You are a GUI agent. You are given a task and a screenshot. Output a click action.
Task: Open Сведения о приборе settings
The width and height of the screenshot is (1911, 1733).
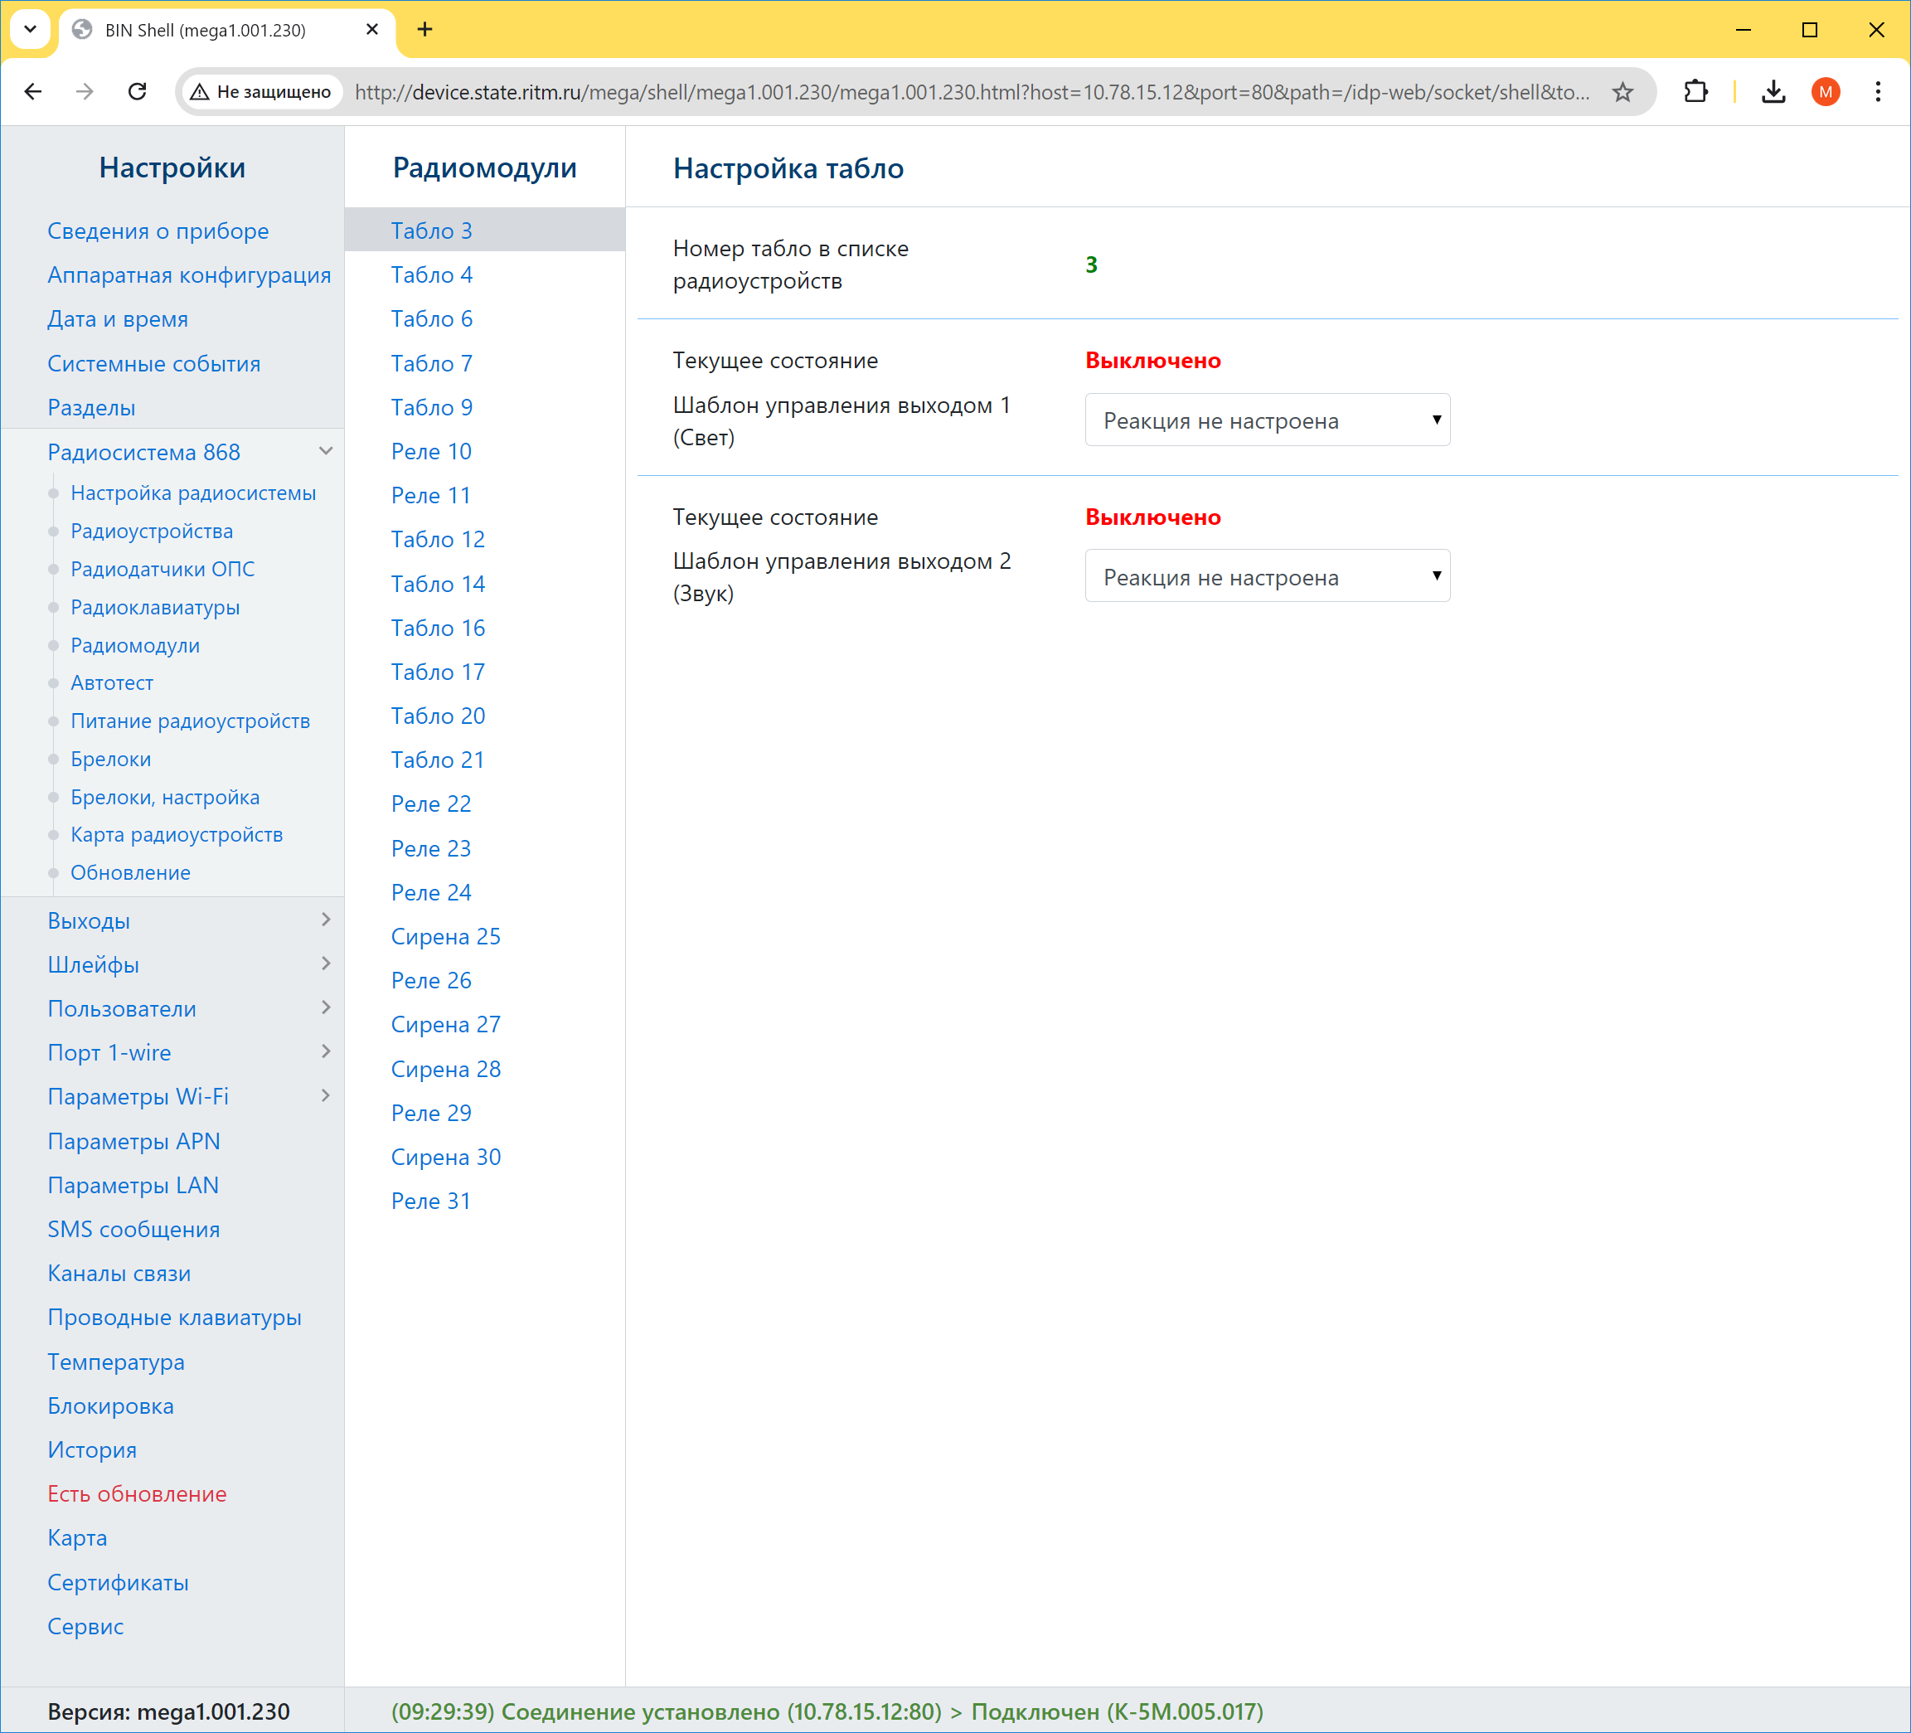(x=158, y=231)
